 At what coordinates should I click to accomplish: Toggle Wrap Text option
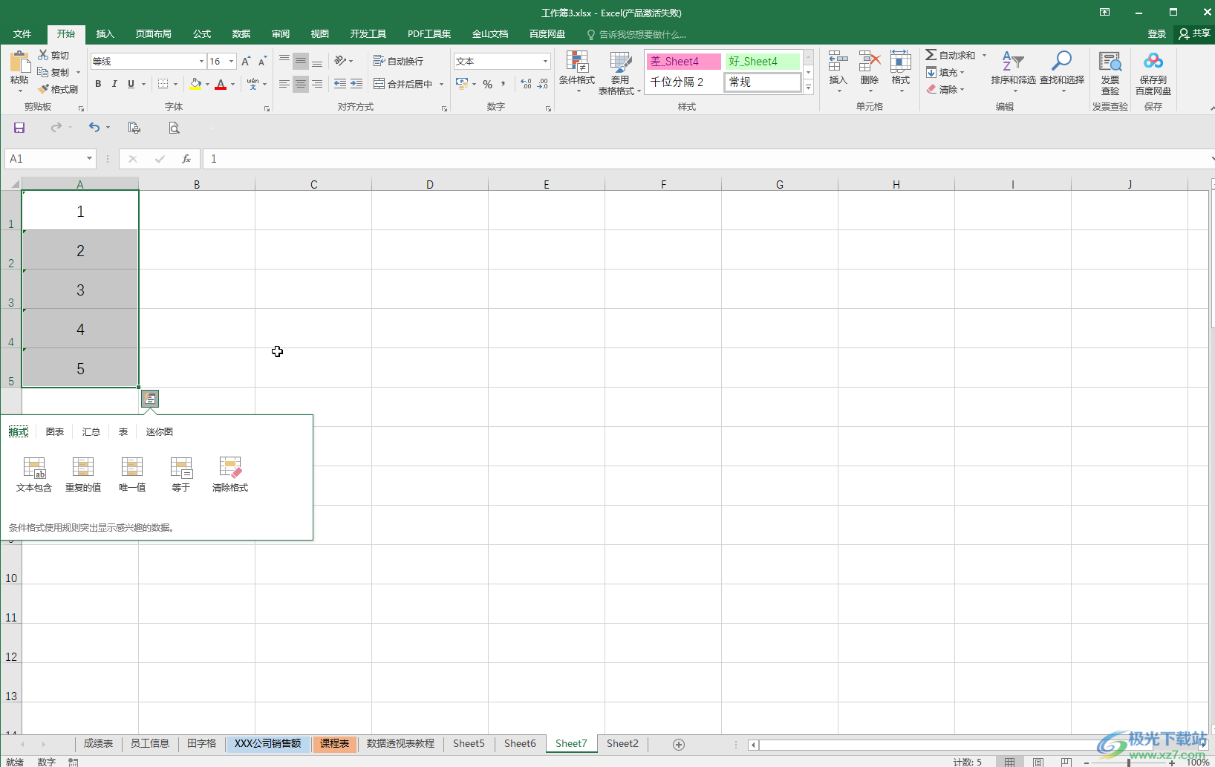[x=398, y=61]
